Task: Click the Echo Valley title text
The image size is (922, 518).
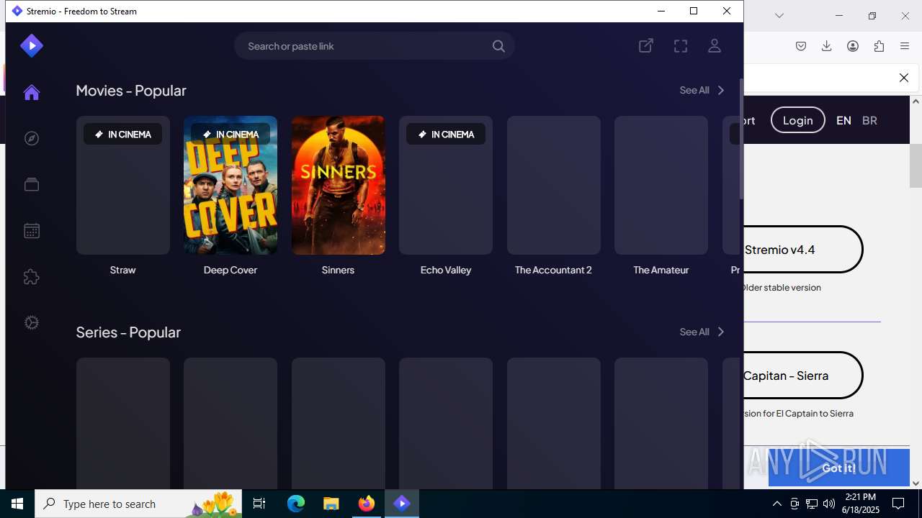Action: 446,270
